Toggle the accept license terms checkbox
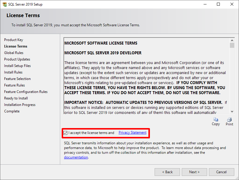The width and height of the screenshot is (239, 180). [x=66, y=133]
